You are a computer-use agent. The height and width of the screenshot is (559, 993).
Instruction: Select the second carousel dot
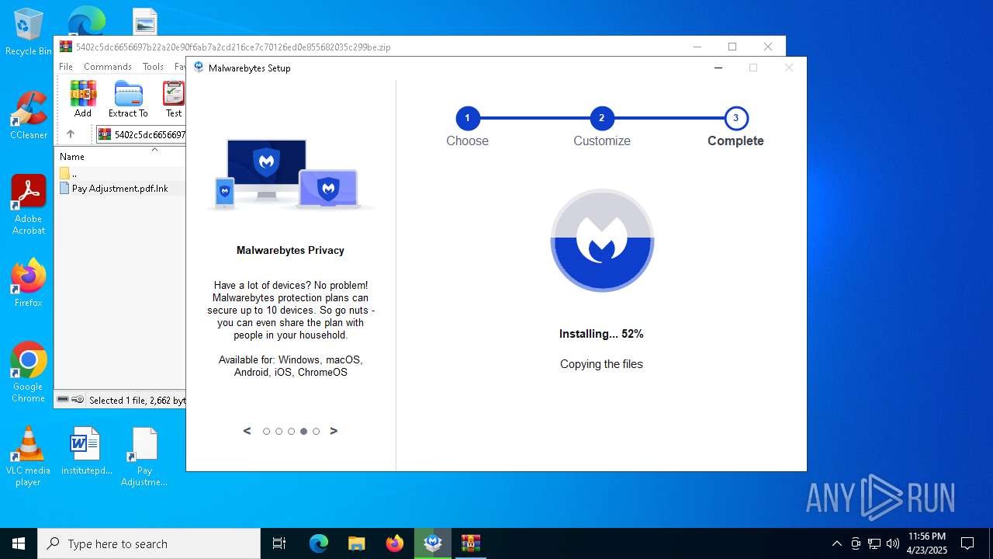[279, 431]
